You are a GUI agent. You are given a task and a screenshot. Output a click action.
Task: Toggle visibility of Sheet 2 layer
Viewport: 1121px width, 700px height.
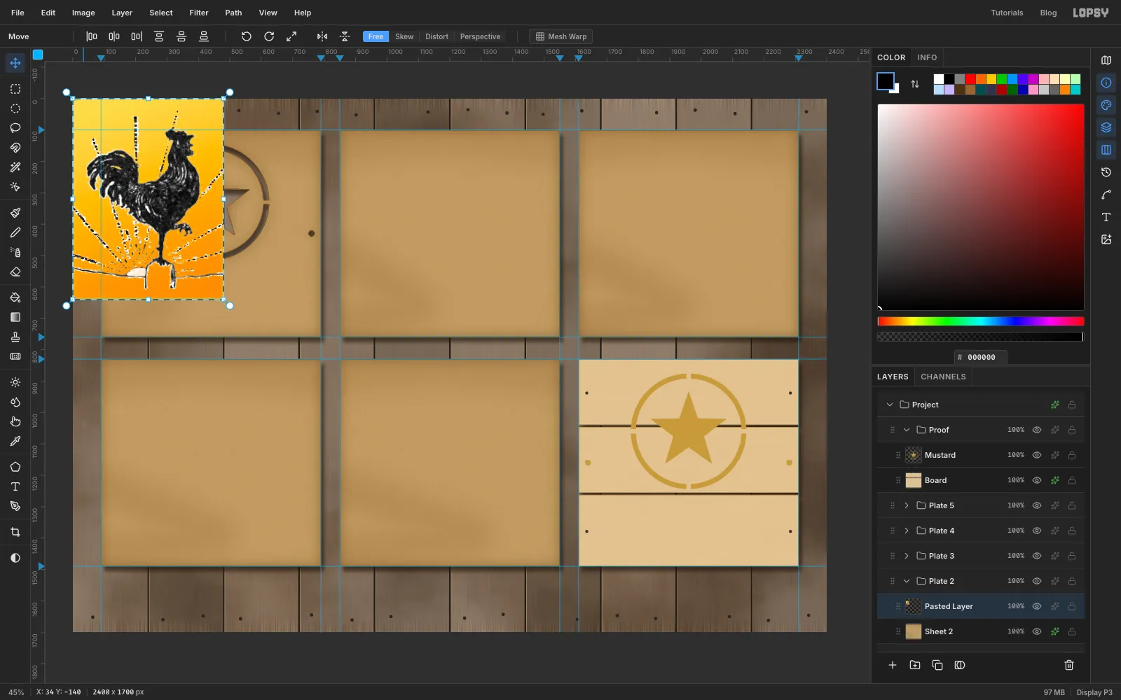tap(1037, 631)
